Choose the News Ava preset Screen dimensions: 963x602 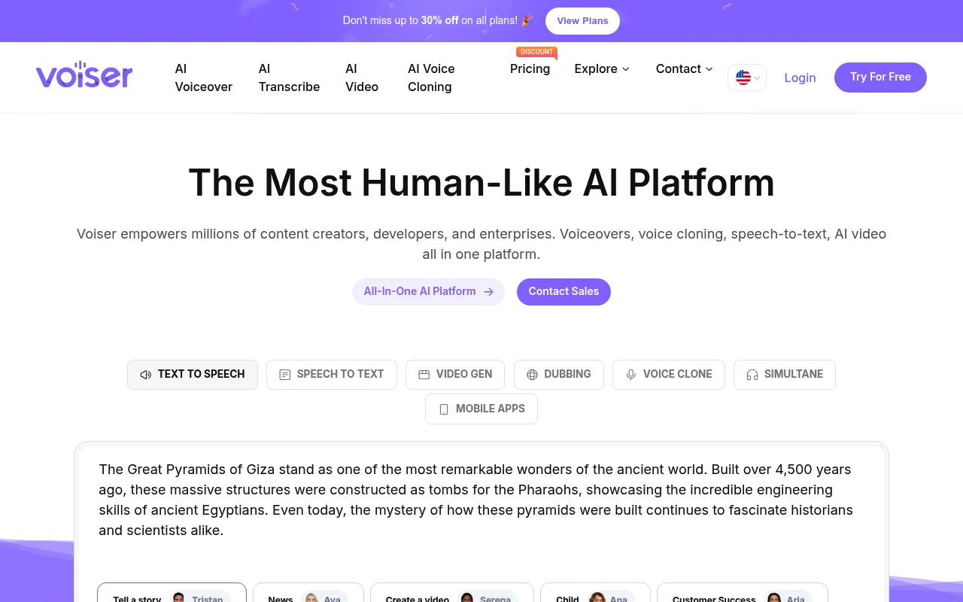[308, 593]
